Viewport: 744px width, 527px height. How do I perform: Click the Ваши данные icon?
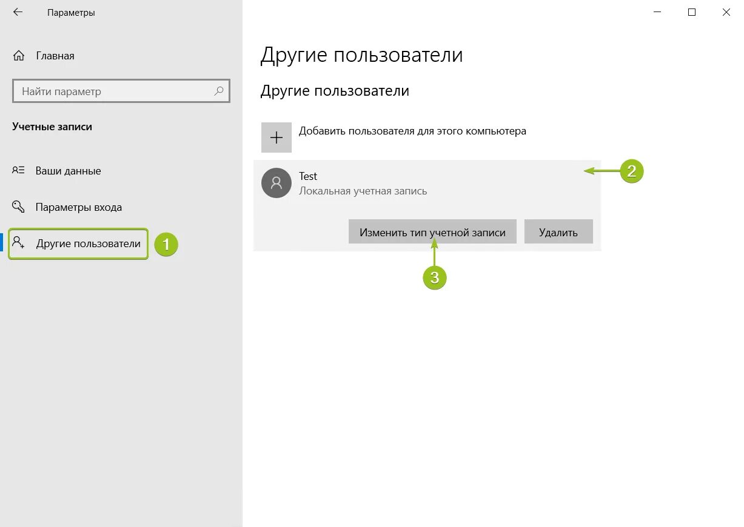[x=19, y=171]
